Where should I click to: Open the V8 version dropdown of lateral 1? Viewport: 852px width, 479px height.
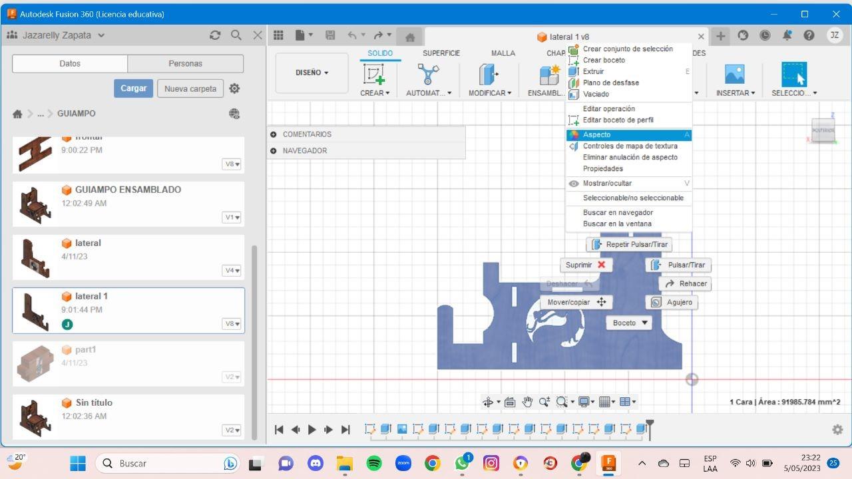232,324
